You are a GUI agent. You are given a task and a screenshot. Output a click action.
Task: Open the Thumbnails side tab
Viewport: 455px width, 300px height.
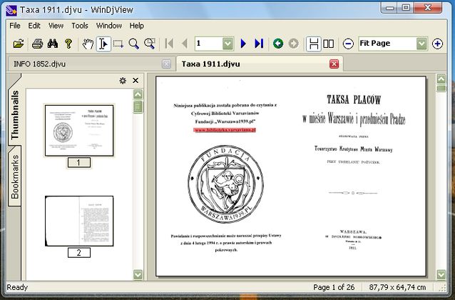pyautogui.click(x=14, y=114)
